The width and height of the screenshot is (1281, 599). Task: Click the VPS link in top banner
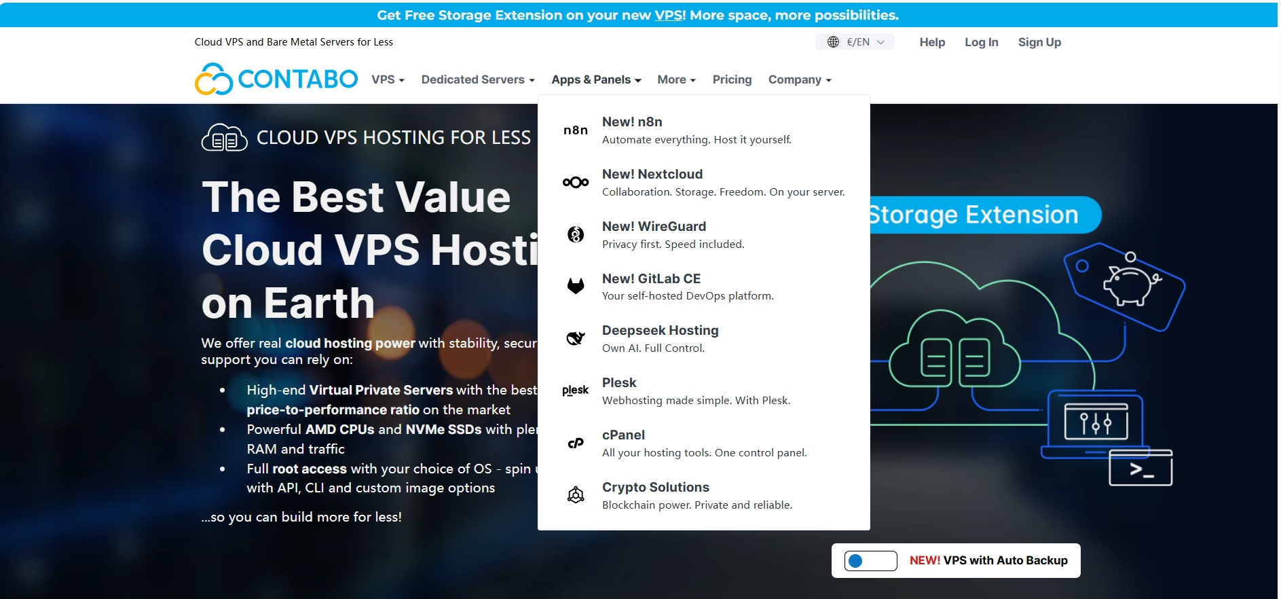click(x=668, y=15)
